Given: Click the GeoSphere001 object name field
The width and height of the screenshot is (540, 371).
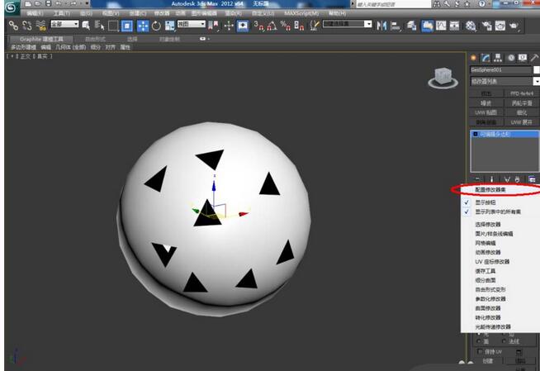Looking at the screenshot, I should [500, 70].
